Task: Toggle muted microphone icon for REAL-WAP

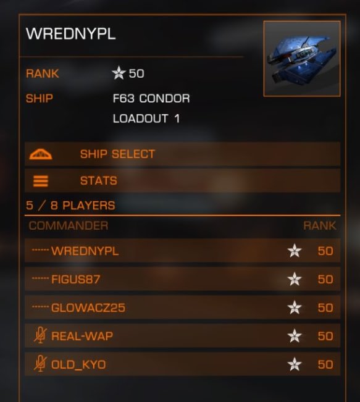Action: (x=40, y=335)
